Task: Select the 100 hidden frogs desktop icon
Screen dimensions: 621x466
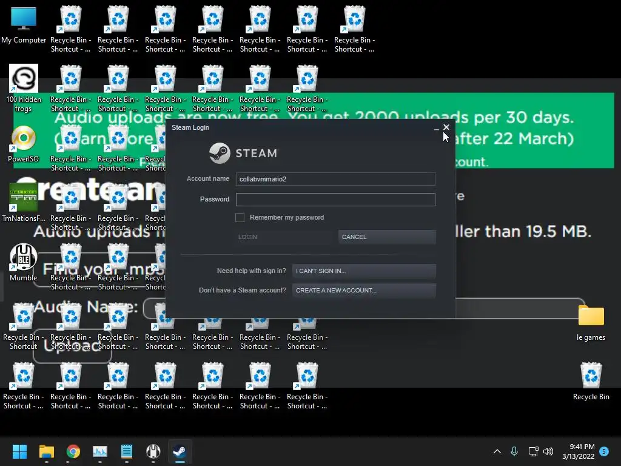Action: 24,88
